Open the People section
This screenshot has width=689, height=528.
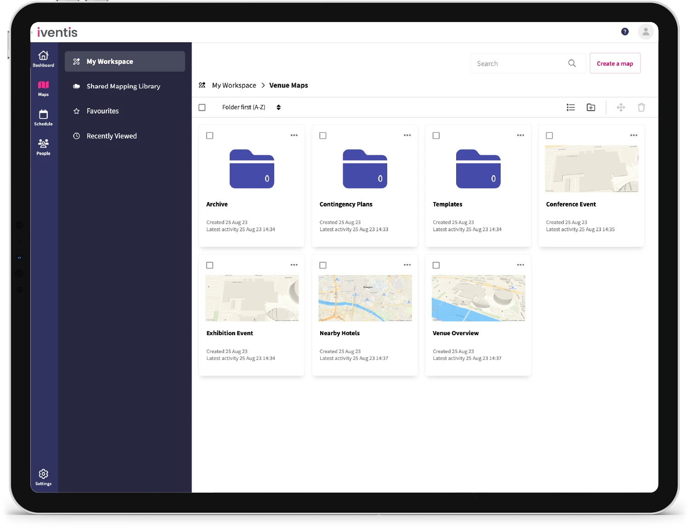pos(43,146)
